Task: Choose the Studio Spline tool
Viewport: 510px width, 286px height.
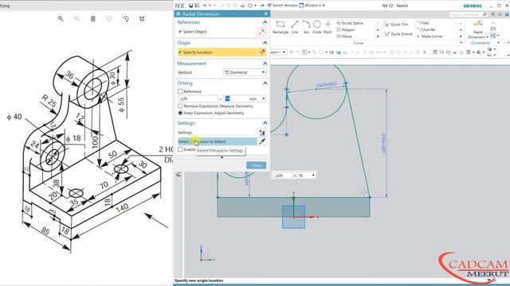Action: [x=350, y=23]
